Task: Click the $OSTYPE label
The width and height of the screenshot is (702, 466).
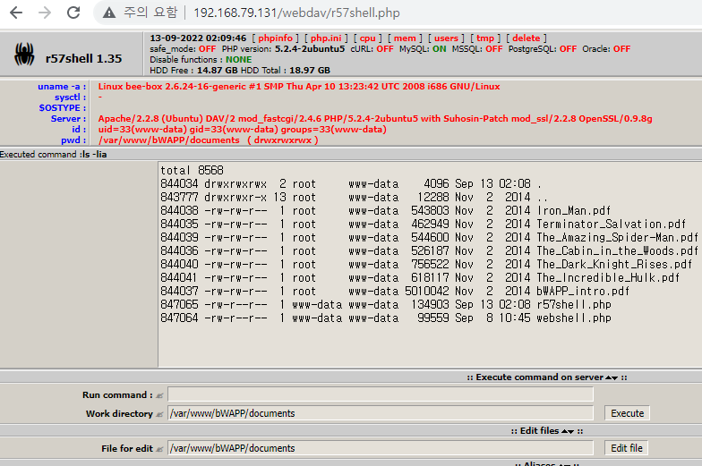Action: click(63, 107)
